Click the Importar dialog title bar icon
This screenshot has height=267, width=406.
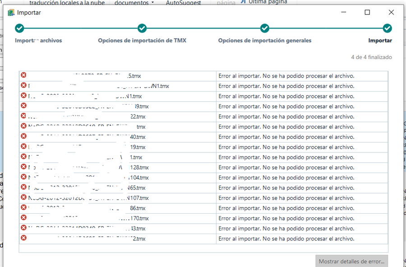point(11,13)
